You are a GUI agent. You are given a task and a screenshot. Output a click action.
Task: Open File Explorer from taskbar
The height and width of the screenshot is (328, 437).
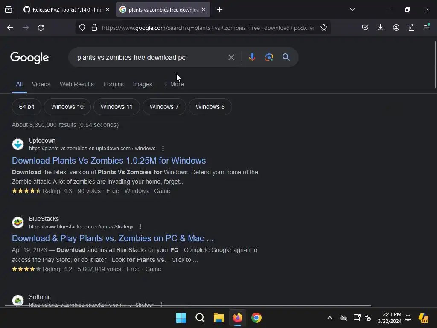tap(219, 318)
